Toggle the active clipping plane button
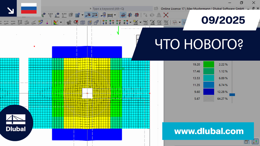The height and width of the screenshot is (146, 260). point(123,15)
